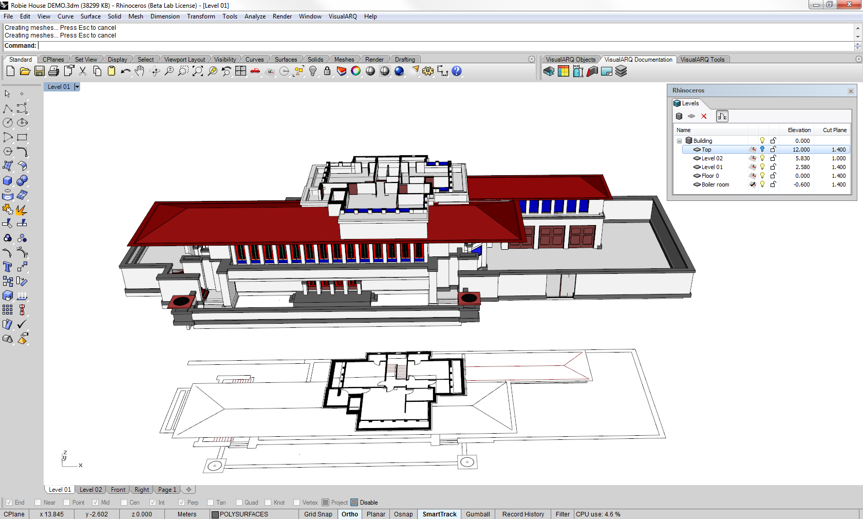
Task: Open Help with the question mark icon
Action: click(x=457, y=71)
